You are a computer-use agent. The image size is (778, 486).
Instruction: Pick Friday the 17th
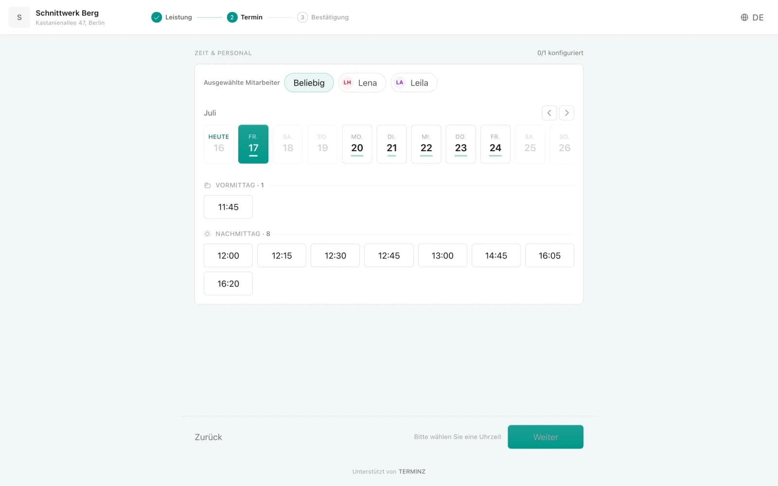253,144
